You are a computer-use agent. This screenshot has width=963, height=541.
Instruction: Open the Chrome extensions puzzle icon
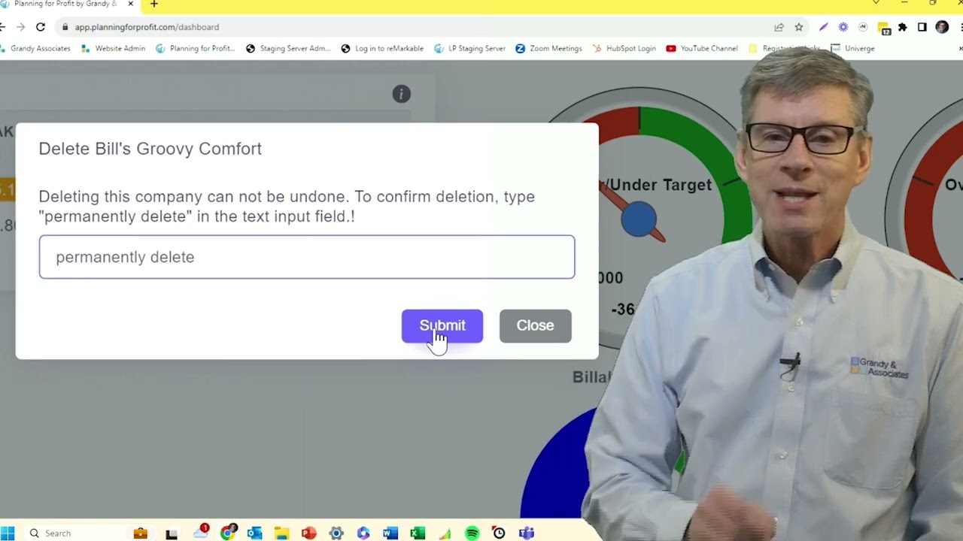pos(903,27)
